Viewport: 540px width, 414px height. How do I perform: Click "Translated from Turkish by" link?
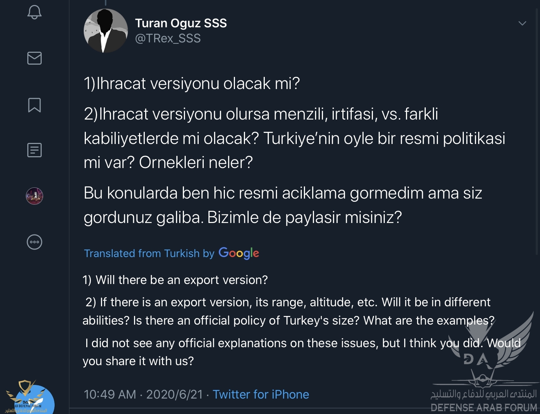[149, 253]
